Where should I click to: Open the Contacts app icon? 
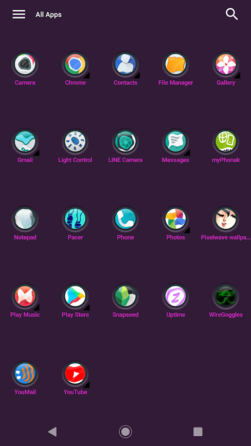[x=126, y=64]
